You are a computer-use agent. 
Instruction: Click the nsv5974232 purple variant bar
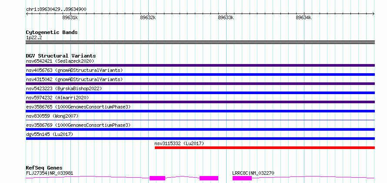pyautogui.click(x=200, y=102)
